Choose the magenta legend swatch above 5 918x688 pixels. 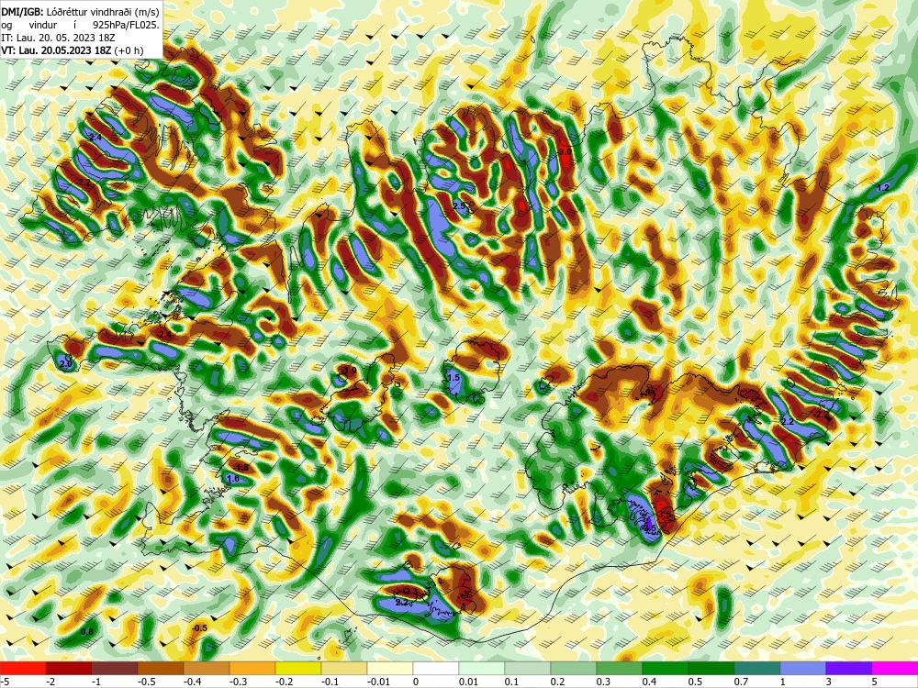[895, 668]
